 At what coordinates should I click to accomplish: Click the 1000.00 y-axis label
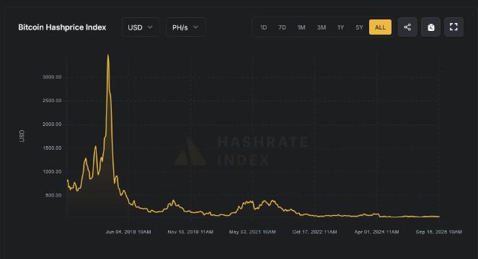coord(52,172)
